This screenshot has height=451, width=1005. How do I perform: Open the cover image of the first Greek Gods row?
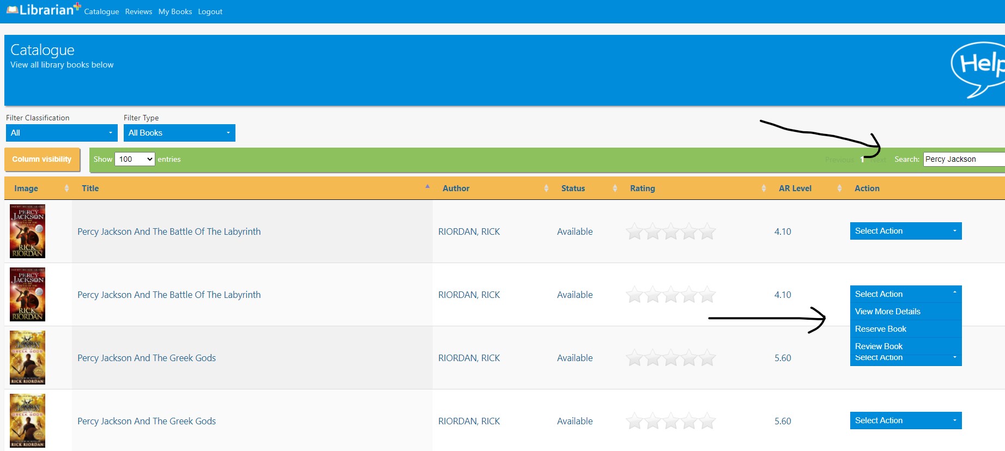coord(28,358)
